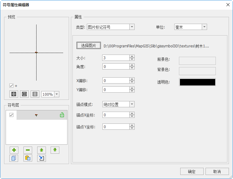
Task: Click the copy symbol layer icon
Action: tap(14, 158)
